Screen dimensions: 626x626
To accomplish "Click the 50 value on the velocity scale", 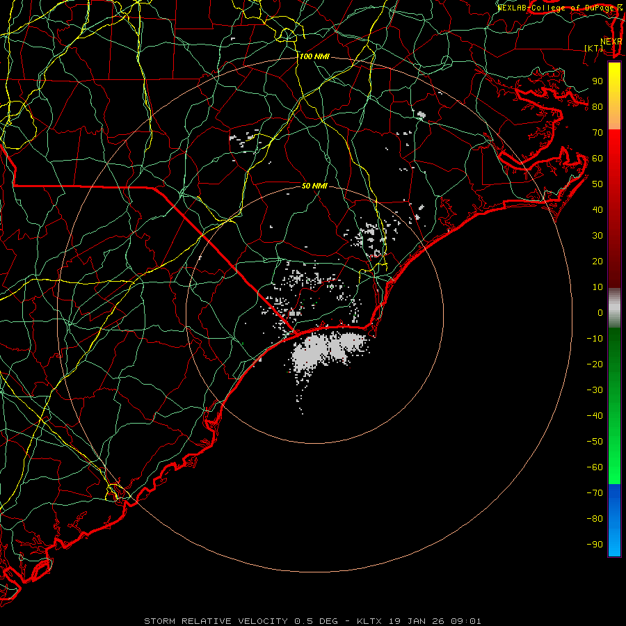I will click(x=597, y=184).
